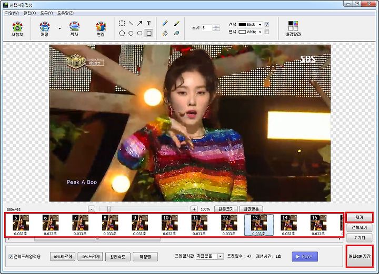Click the 복사 (copy) icon

tap(74, 29)
